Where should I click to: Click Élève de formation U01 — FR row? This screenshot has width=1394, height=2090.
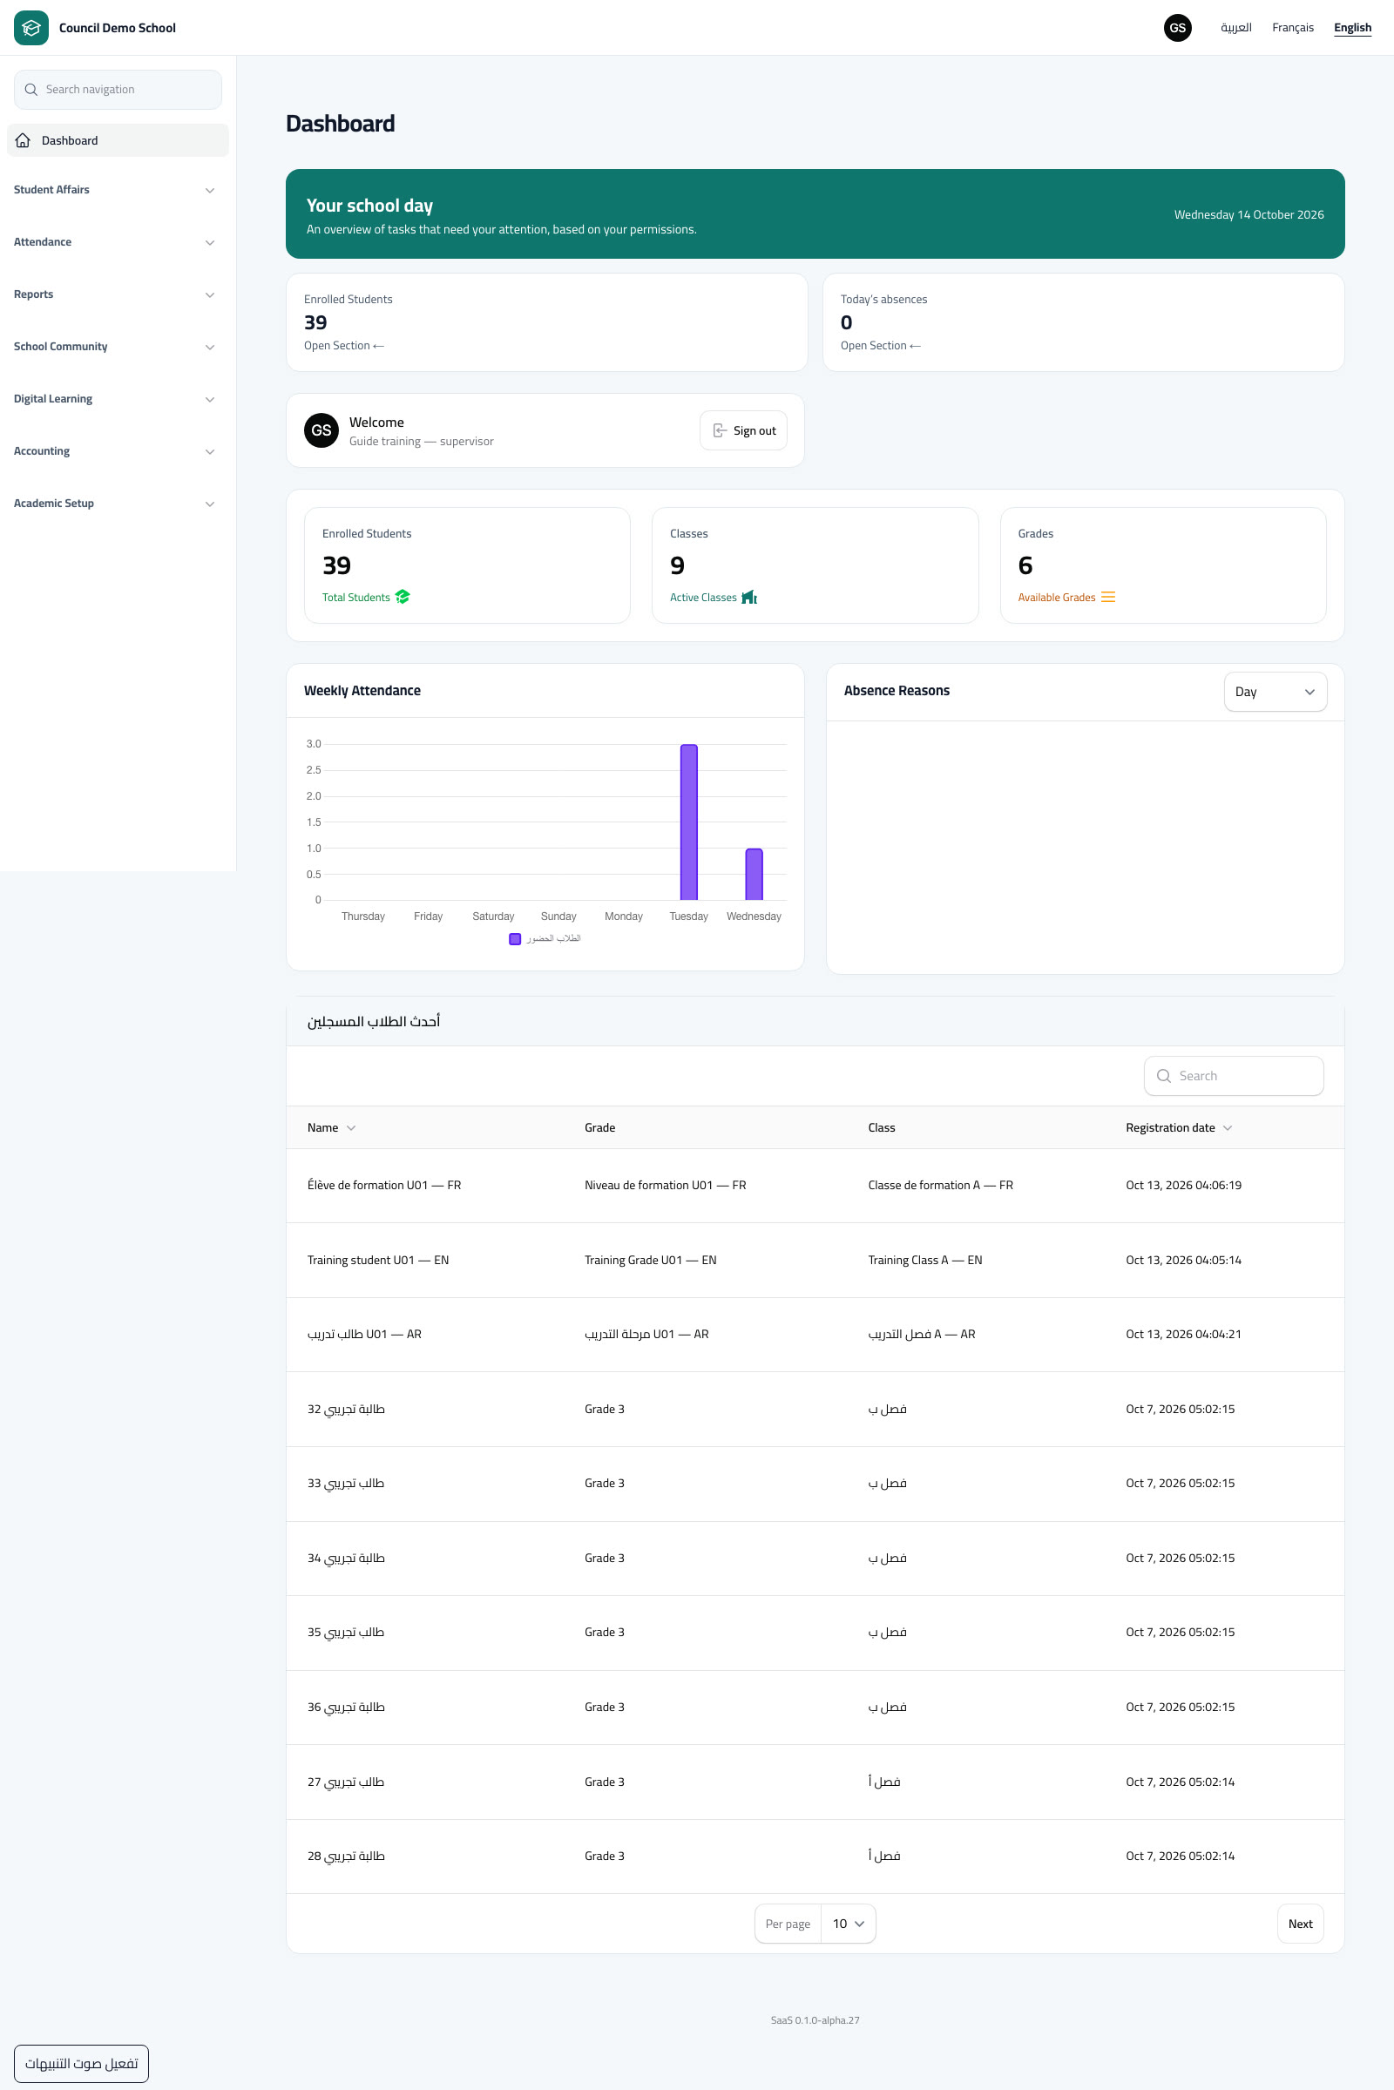(815, 1185)
